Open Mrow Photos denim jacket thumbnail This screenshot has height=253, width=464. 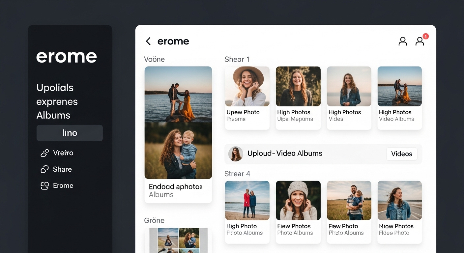click(x=400, y=200)
